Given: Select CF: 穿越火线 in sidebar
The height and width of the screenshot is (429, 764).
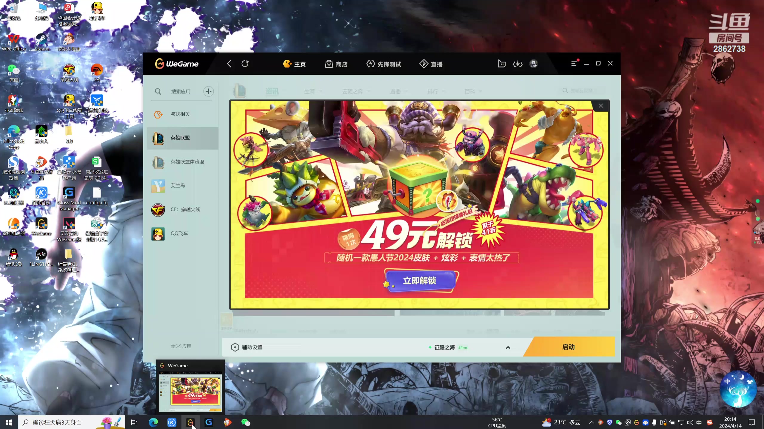Looking at the screenshot, I should coord(183,210).
